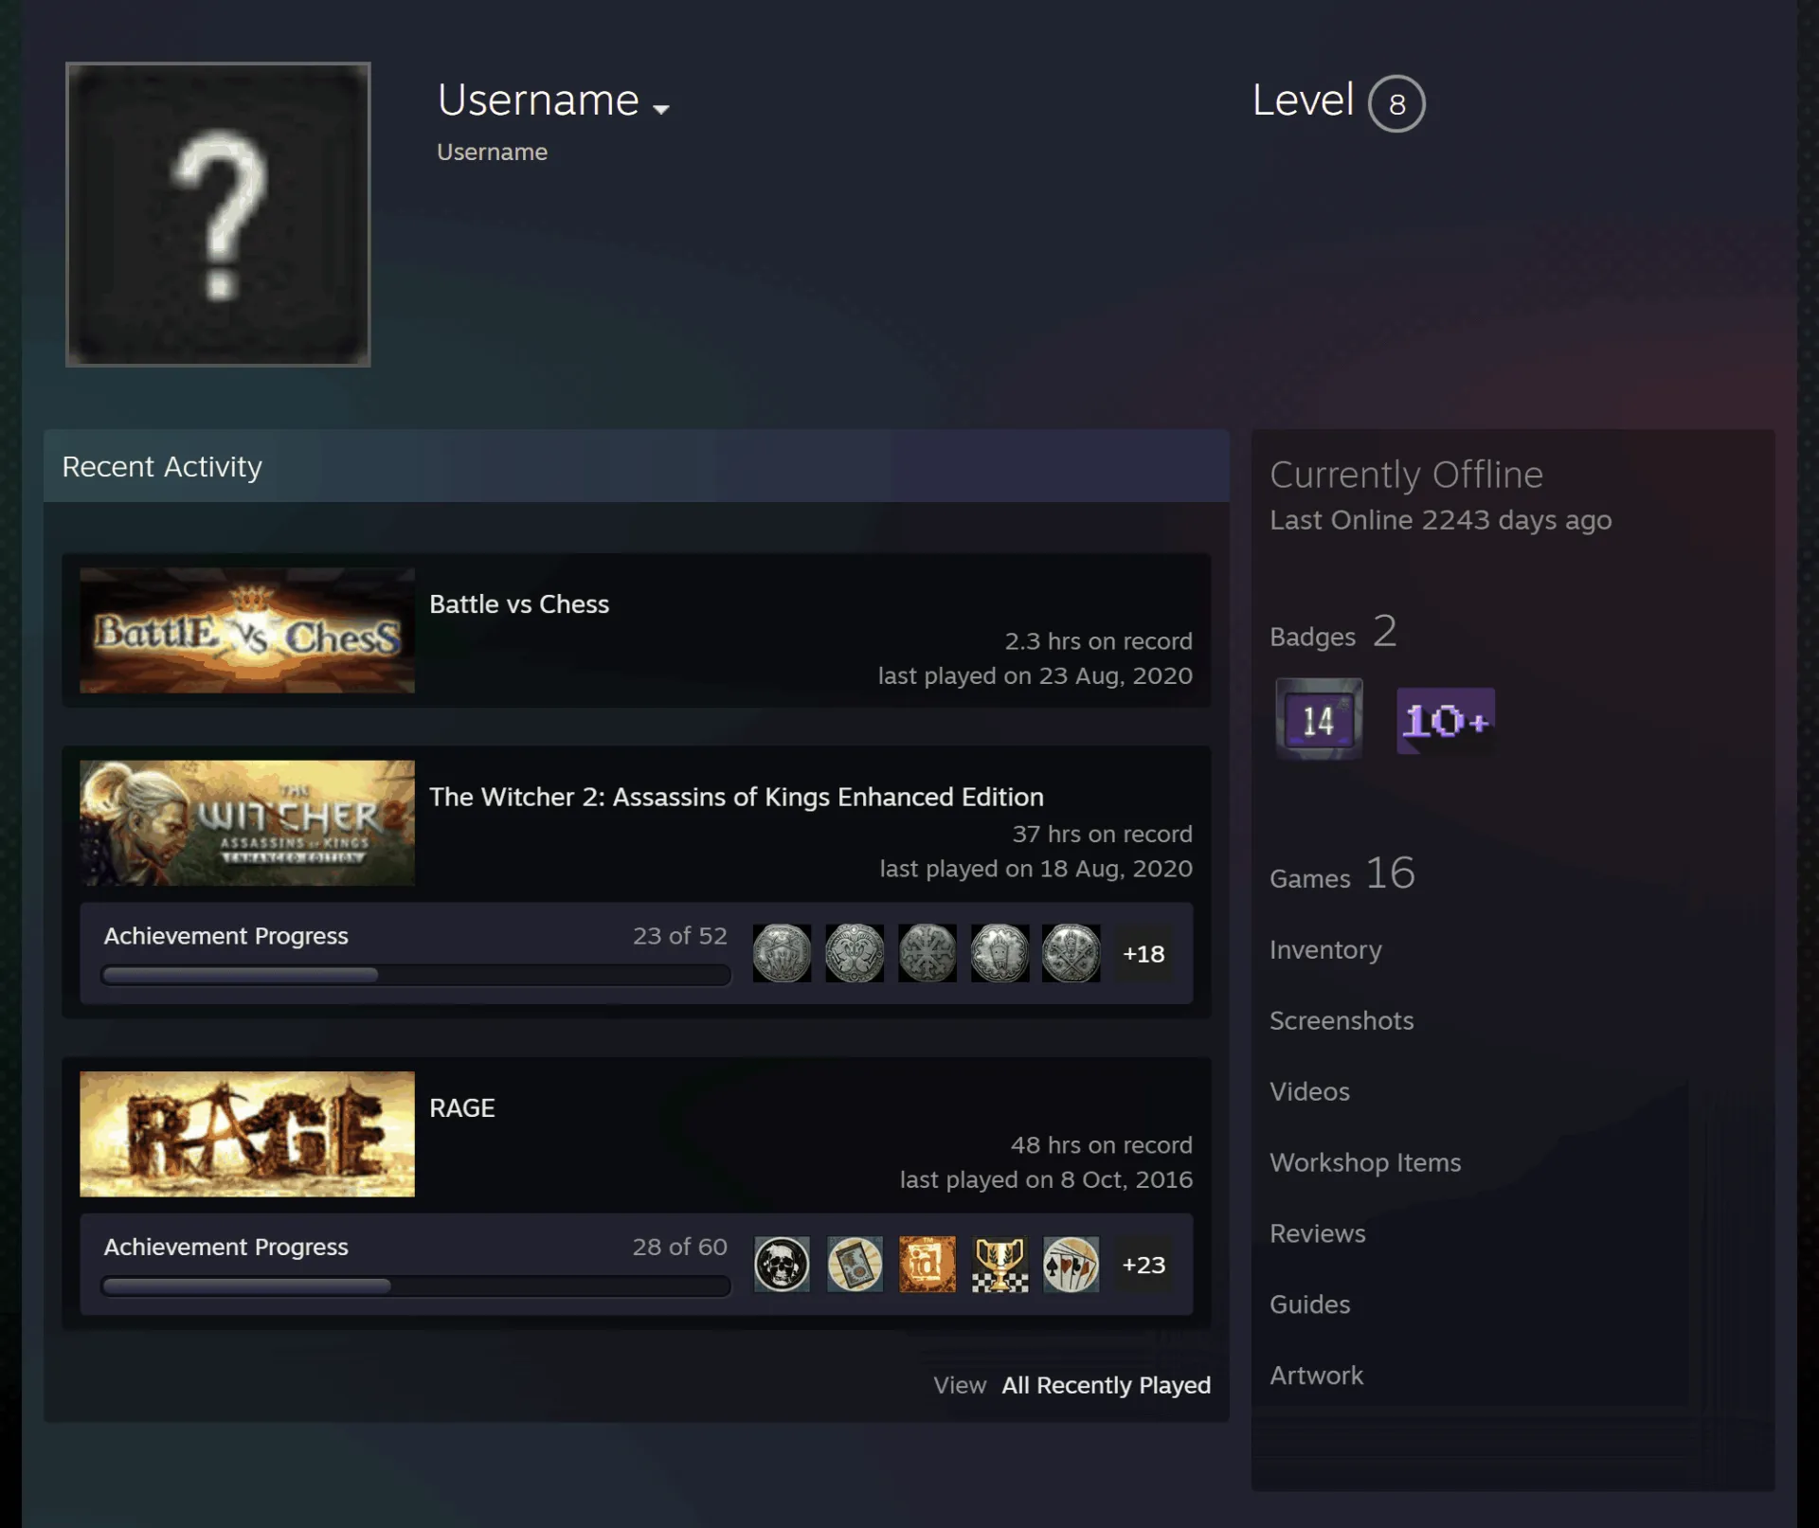The height and width of the screenshot is (1528, 1819).
Task: Go to Workshop Items
Action: [x=1365, y=1162]
